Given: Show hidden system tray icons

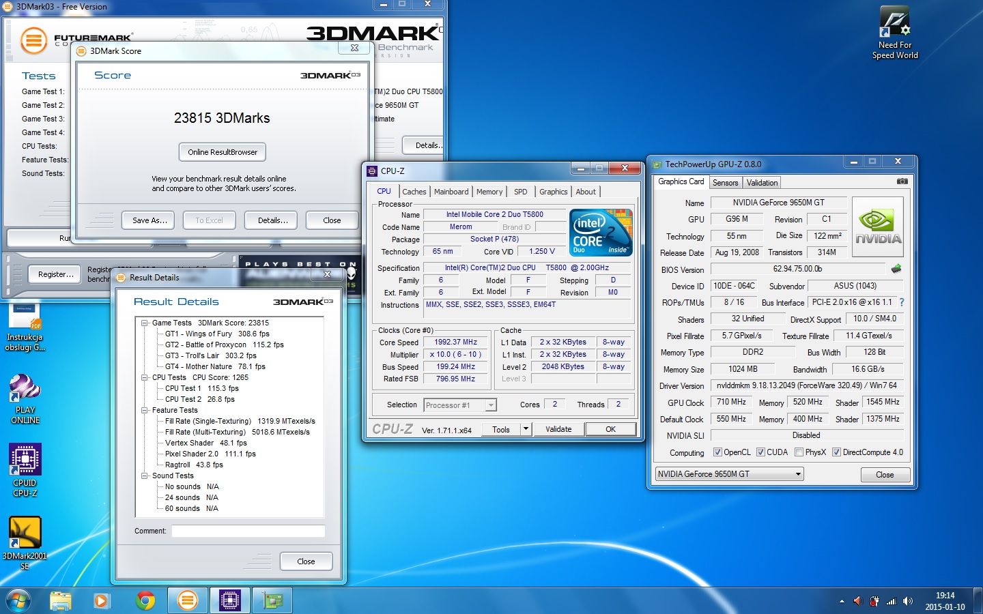Looking at the screenshot, I should [x=842, y=601].
